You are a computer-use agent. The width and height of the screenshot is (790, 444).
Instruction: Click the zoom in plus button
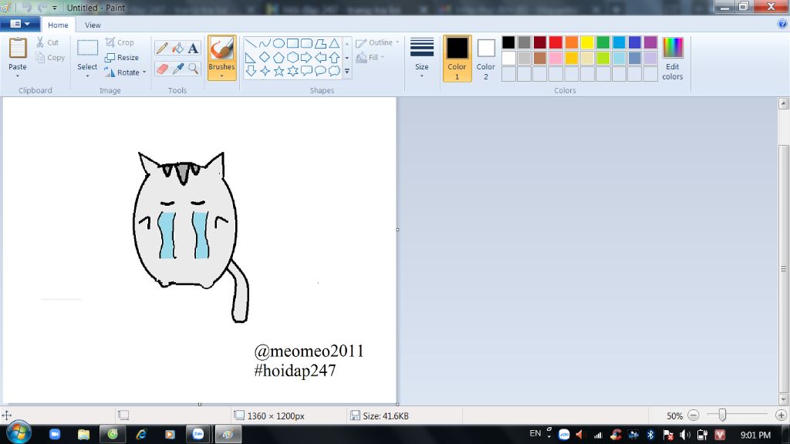coord(781,415)
